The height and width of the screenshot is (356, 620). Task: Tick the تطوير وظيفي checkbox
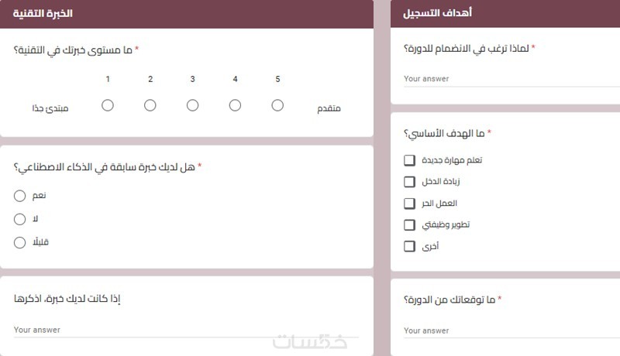409,225
